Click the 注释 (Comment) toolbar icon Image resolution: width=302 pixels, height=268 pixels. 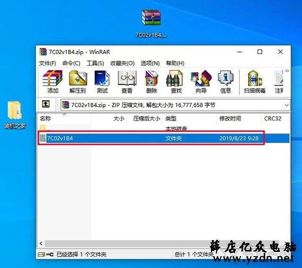tap(279, 82)
